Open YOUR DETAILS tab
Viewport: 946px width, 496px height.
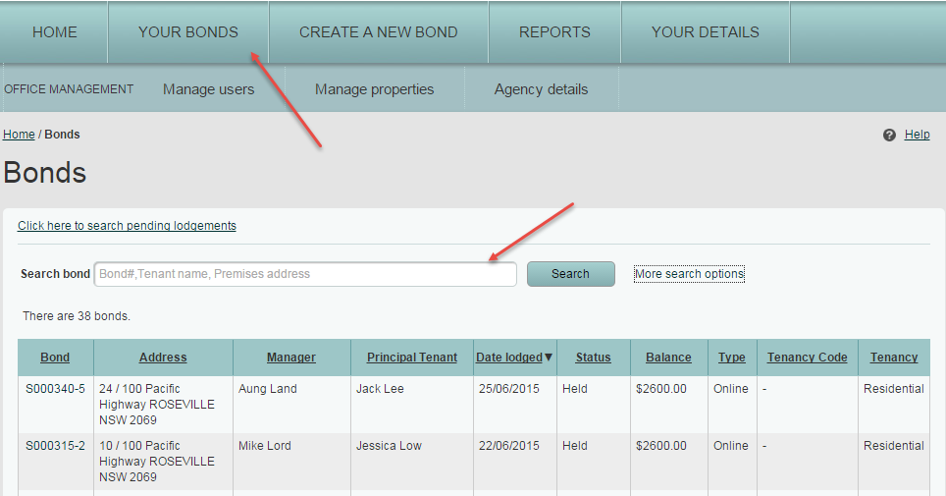point(706,32)
